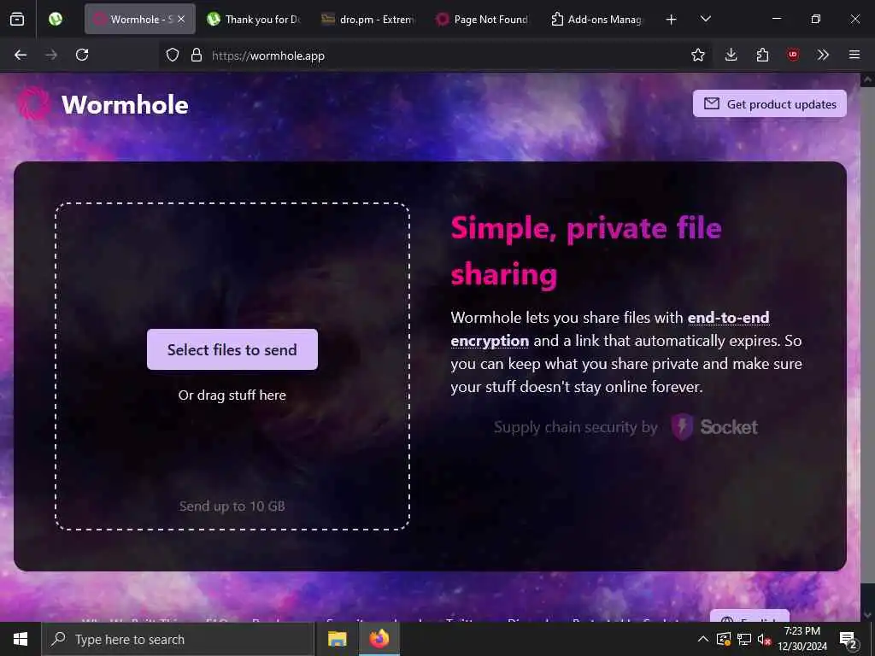Show hidden system tray icons

(x=703, y=639)
